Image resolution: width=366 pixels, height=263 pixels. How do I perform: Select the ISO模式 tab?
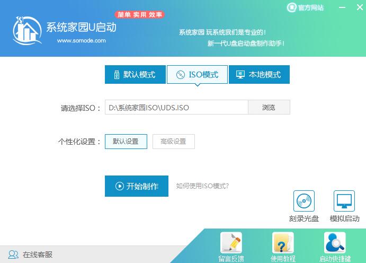click(197, 75)
